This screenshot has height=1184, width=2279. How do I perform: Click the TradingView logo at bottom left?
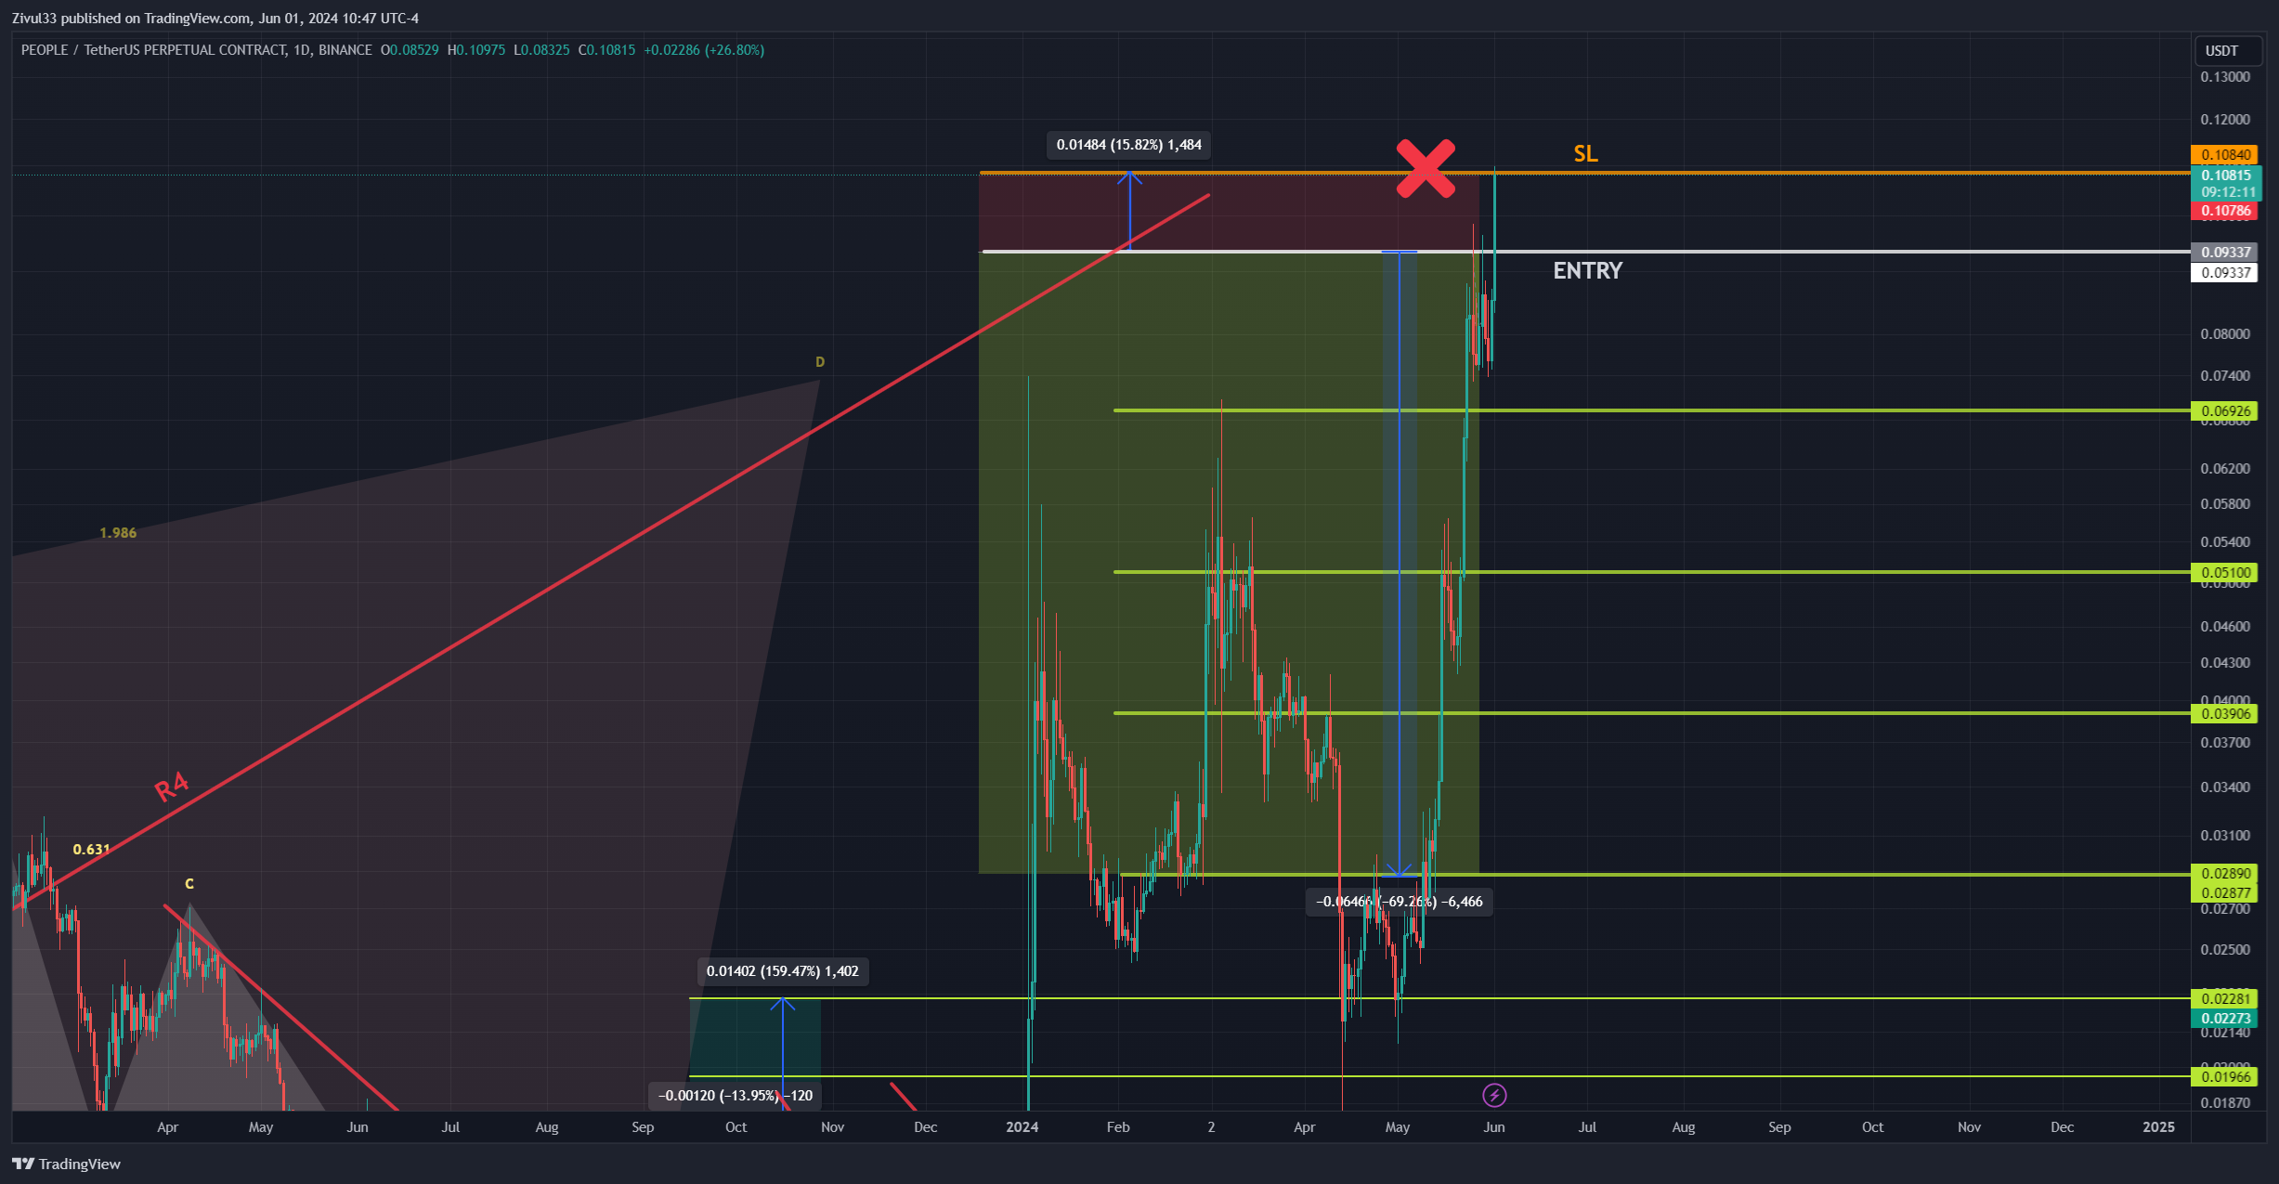pyautogui.click(x=66, y=1164)
